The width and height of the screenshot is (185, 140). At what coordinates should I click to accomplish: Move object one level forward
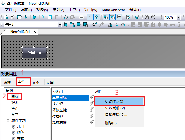79,25
